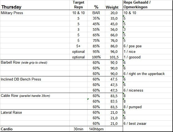
Task: Select the Weight column header cell
Action: (x=112, y=7)
